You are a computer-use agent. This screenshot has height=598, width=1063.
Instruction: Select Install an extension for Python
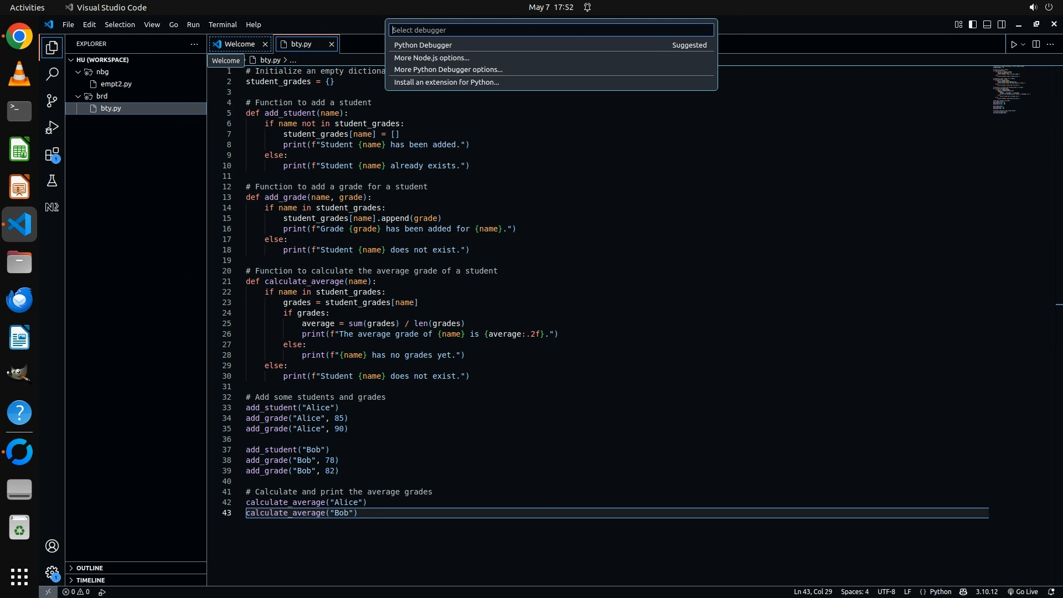446,82
